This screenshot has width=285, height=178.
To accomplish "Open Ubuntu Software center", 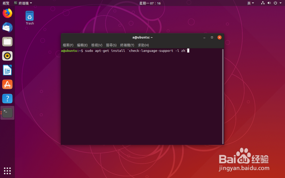I will click(x=7, y=84).
